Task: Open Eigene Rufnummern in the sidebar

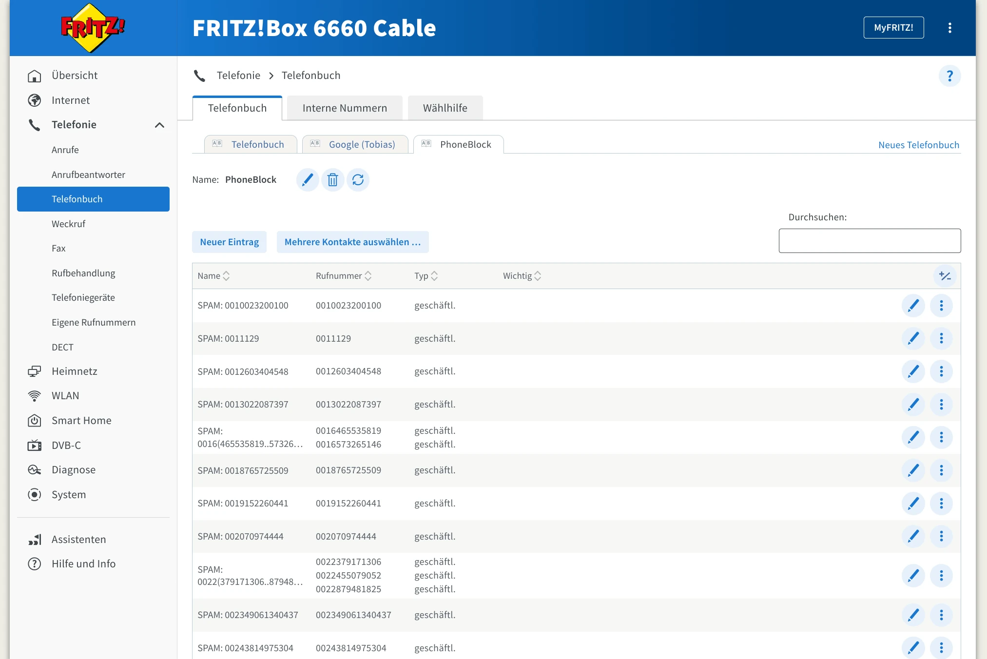Action: [x=94, y=322]
